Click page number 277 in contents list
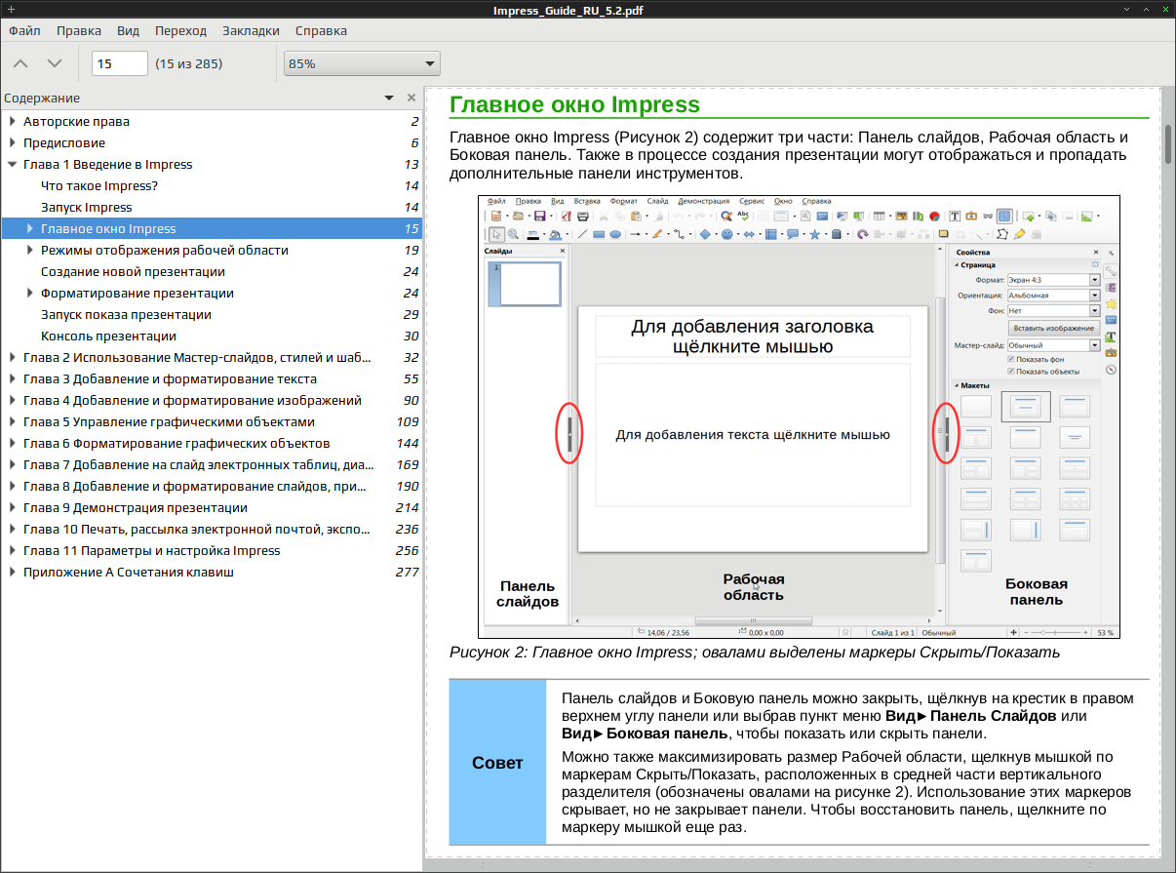The image size is (1176, 873). 407,573
